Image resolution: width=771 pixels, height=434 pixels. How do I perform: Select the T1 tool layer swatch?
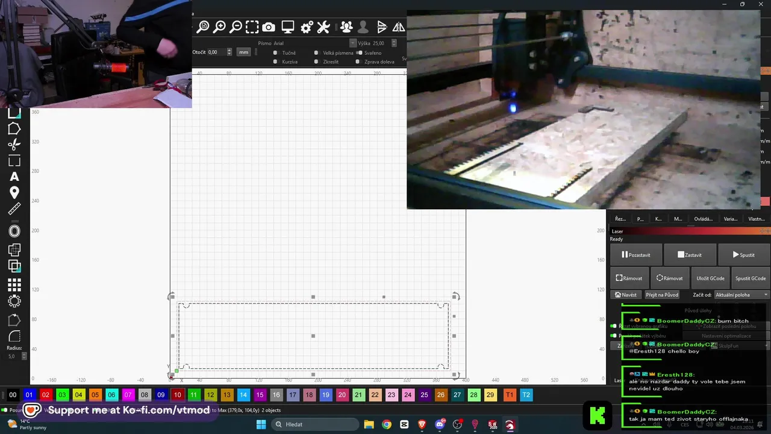click(510, 395)
